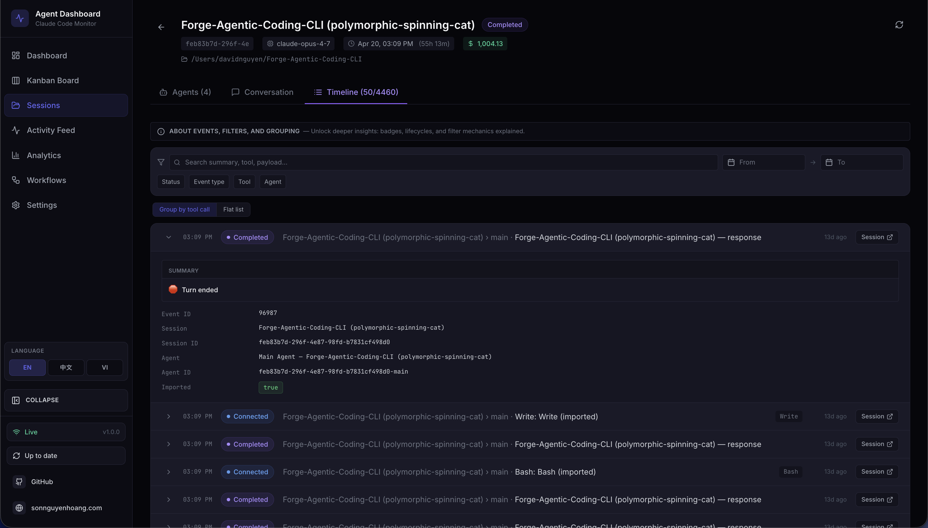The image size is (928, 528).
Task: Click the Kanban Board columns icon
Action: click(16, 80)
